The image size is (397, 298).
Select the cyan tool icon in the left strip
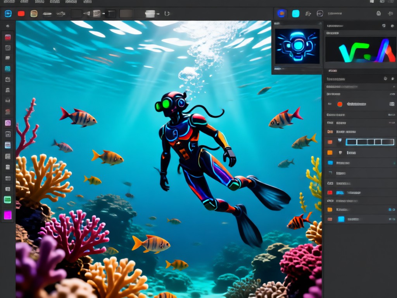tap(8, 69)
